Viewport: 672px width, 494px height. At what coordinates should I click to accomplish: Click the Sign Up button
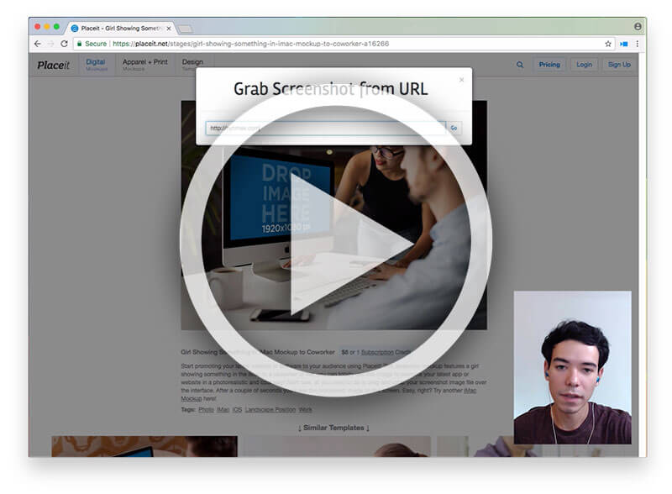pos(619,65)
